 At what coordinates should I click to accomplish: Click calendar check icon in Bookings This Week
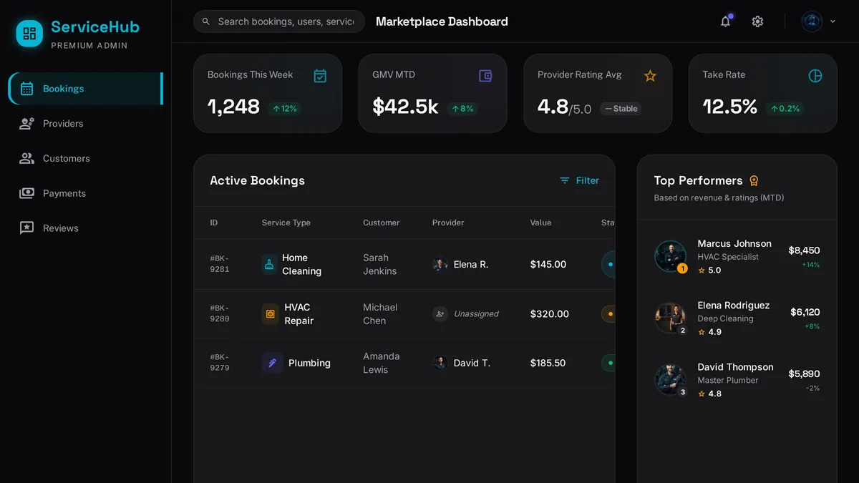(320, 76)
